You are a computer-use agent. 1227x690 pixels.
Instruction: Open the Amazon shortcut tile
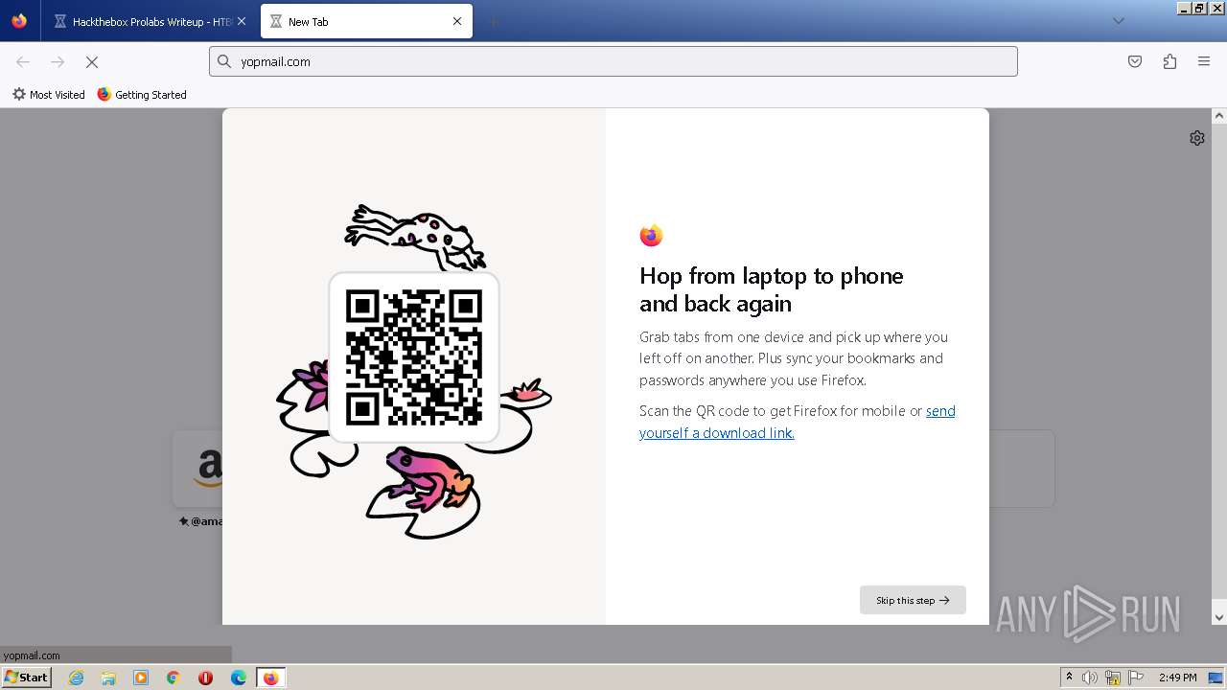[197, 469]
